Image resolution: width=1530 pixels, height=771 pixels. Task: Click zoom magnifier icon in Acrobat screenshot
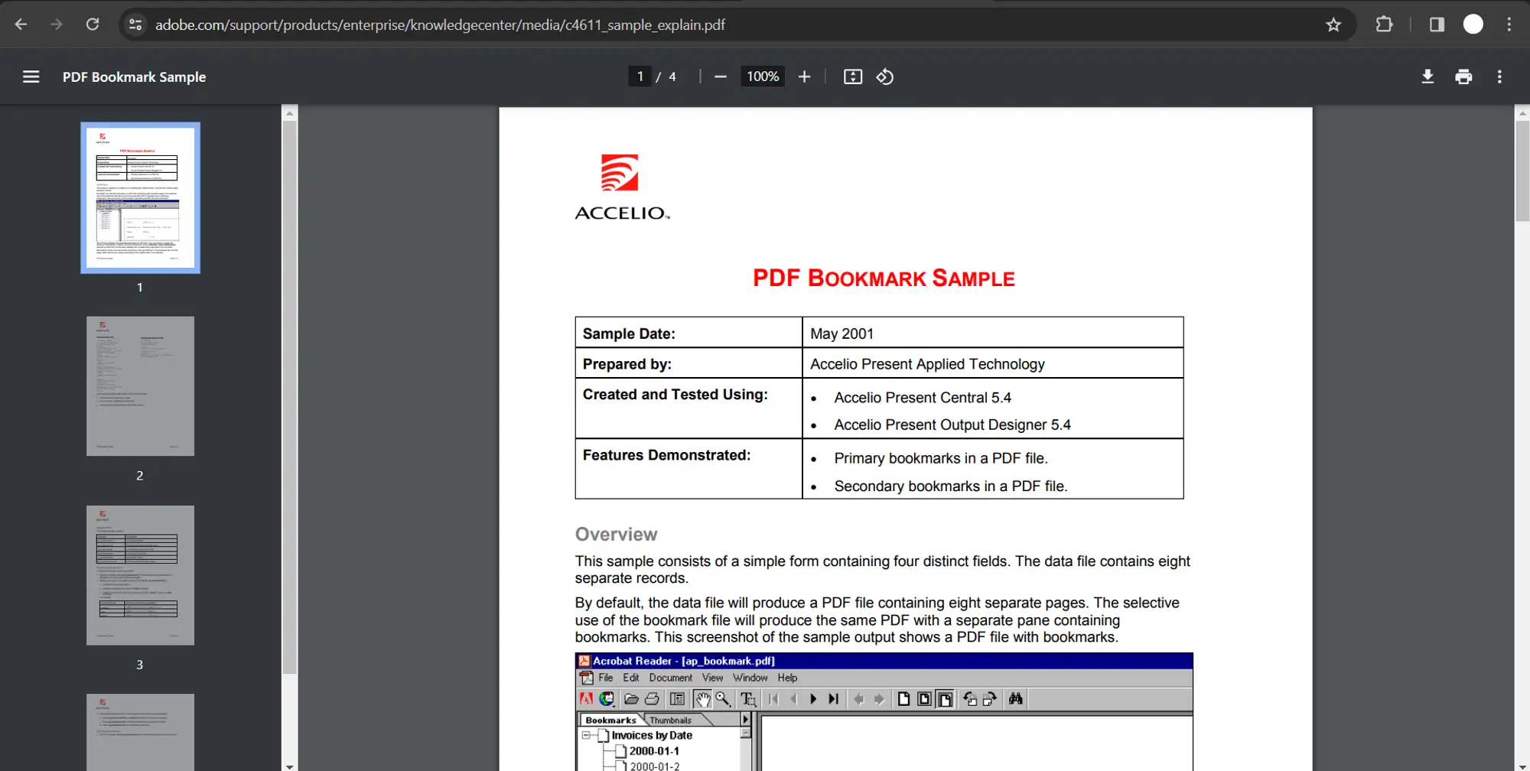tap(723, 699)
